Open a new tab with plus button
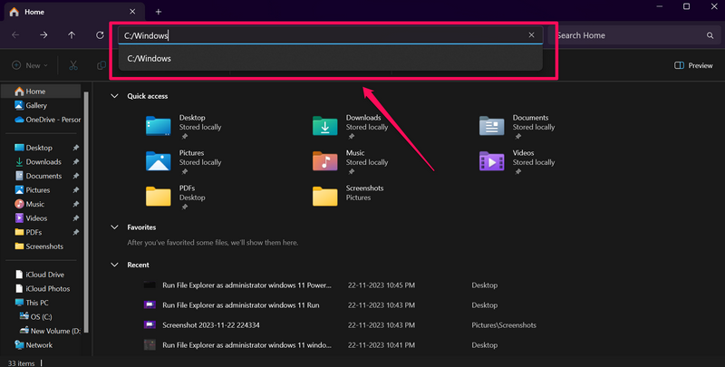 (x=159, y=12)
